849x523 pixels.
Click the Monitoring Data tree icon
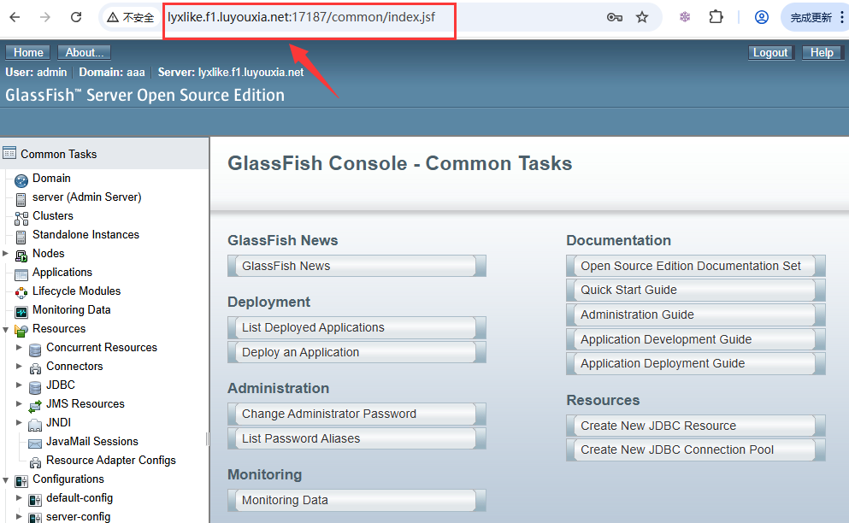click(21, 312)
